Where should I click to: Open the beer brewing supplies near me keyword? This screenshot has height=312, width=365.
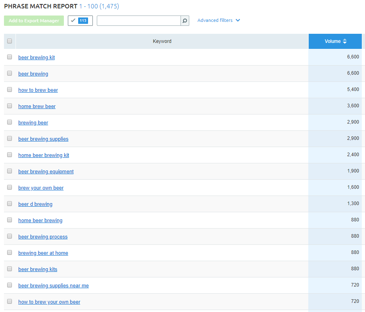tap(53, 285)
